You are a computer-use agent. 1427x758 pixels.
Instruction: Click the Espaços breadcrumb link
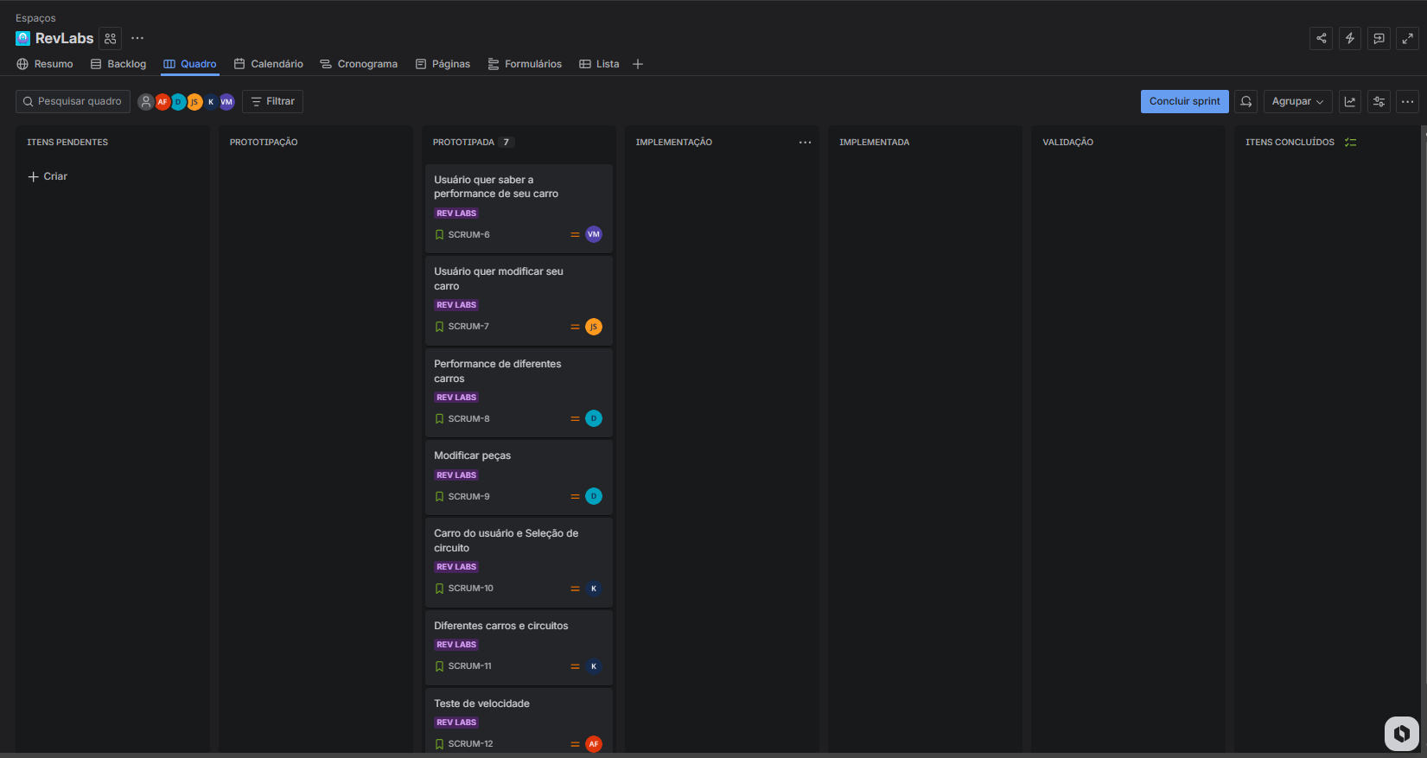click(35, 18)
